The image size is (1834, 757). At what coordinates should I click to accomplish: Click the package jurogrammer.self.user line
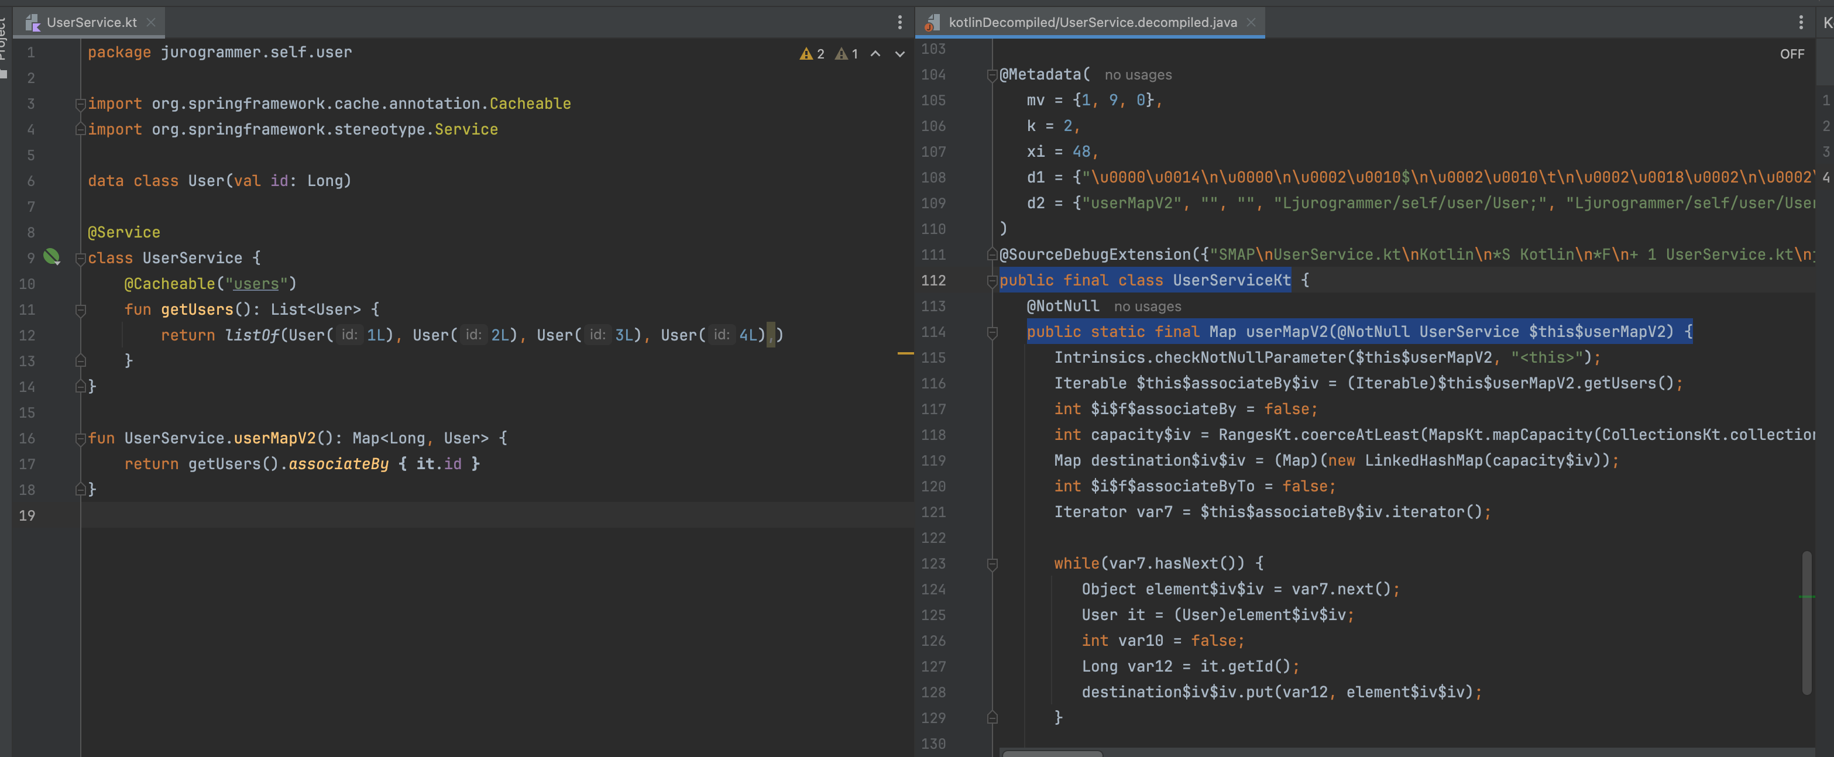219,52
